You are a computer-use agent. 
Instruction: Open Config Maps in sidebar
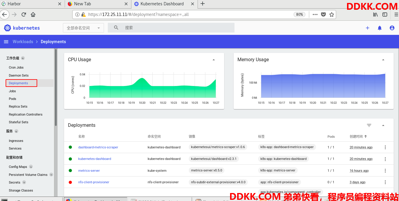[x=18, y=167]
